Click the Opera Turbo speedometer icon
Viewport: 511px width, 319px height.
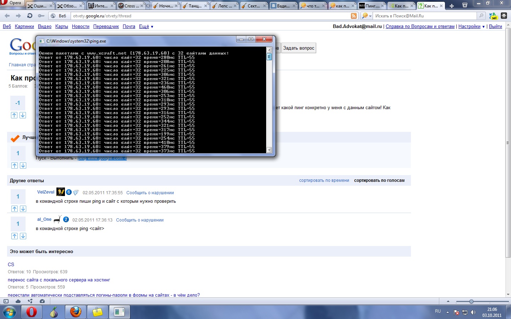[x=42, y=301]
